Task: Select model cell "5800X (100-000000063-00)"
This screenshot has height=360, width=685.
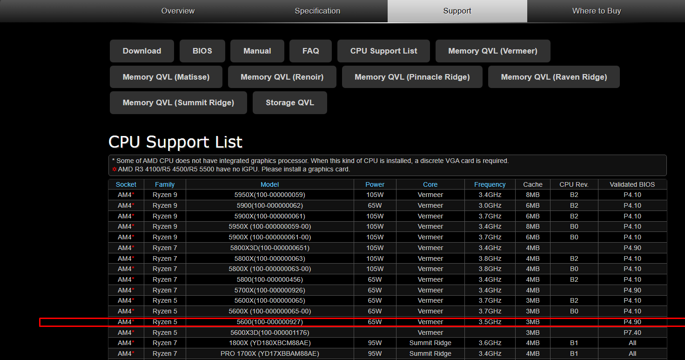Action: click(x=270, y=269)
